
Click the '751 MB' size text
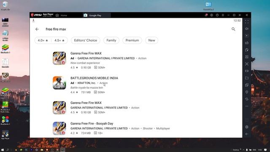(x=86, y=92)
